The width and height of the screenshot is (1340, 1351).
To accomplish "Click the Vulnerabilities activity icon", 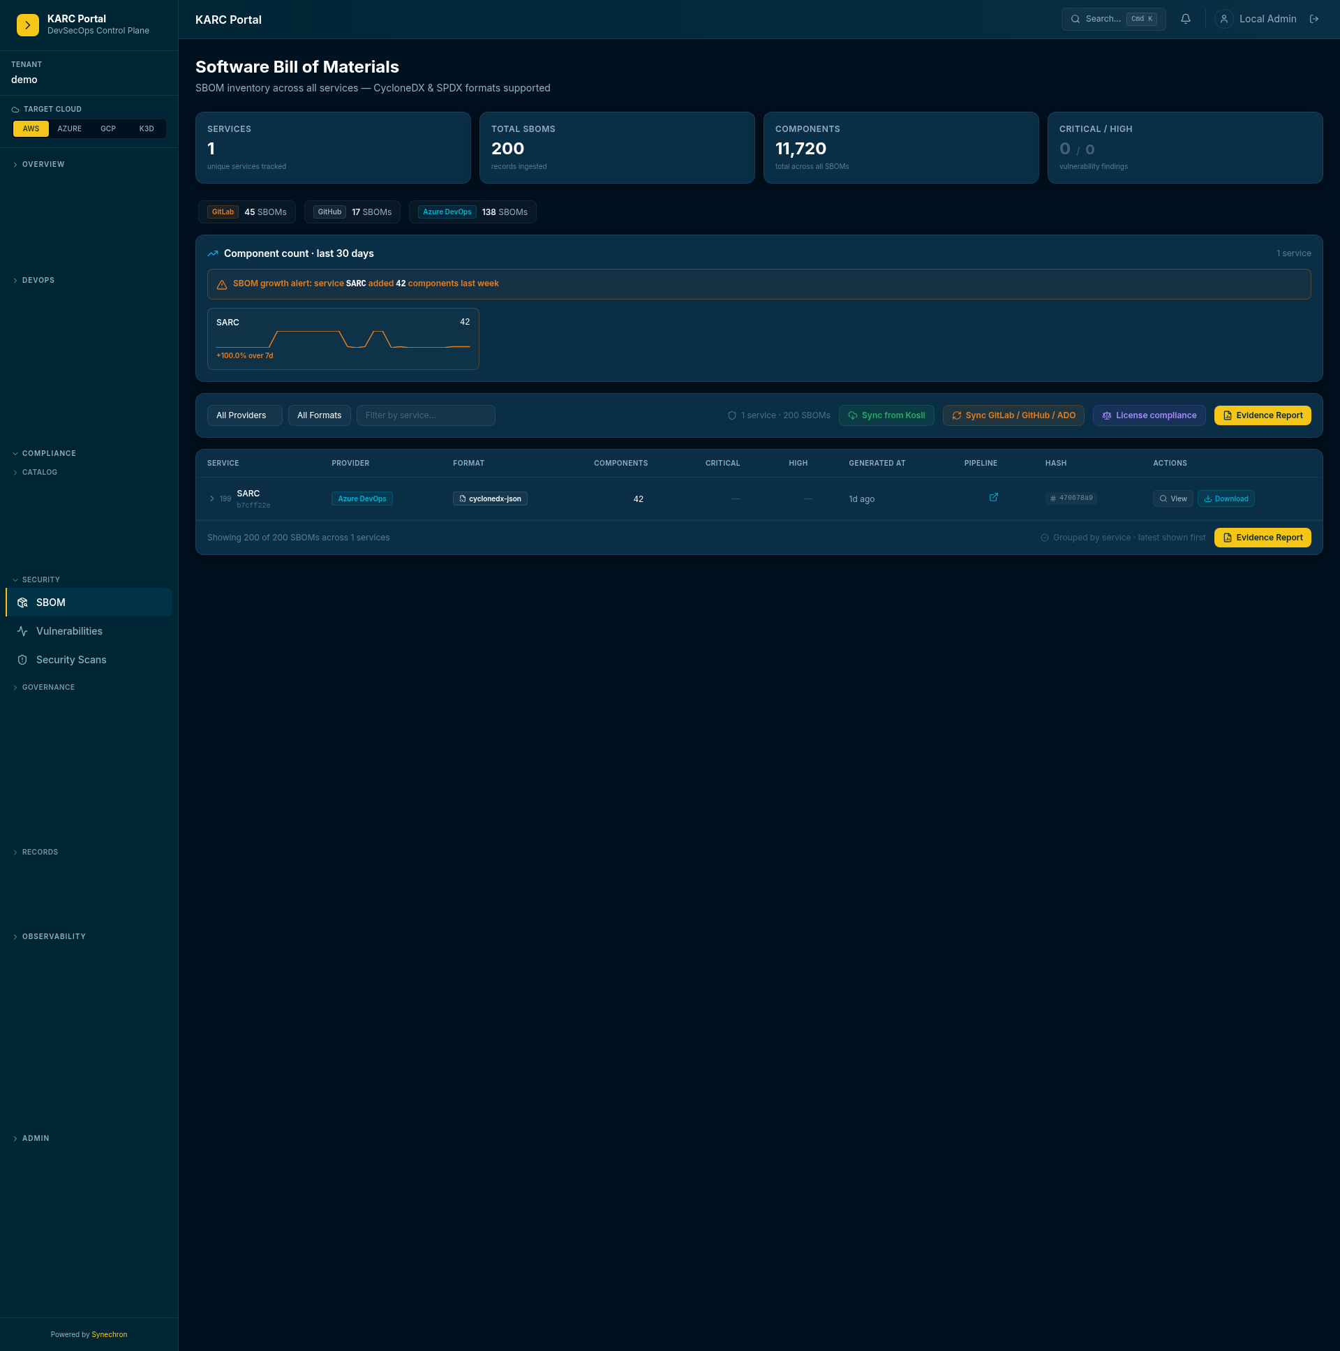I will click(x=22, y=631).
